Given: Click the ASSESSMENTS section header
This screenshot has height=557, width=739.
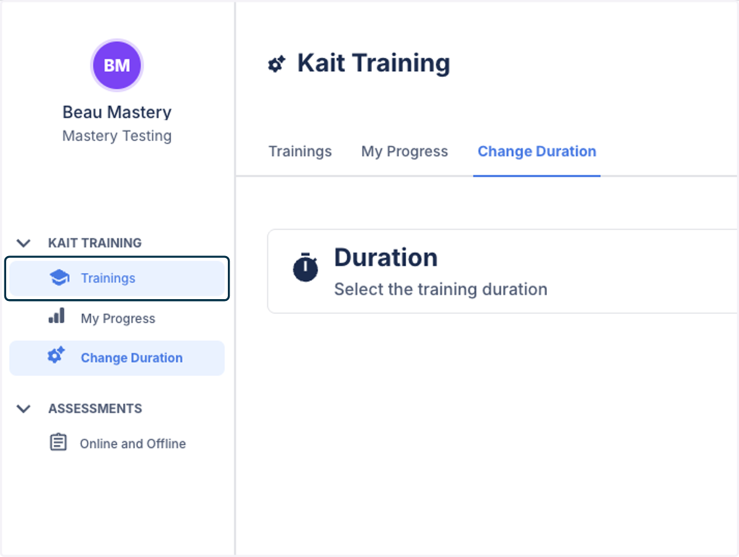Looking at the screenshot, I should (x=95, y=409).
